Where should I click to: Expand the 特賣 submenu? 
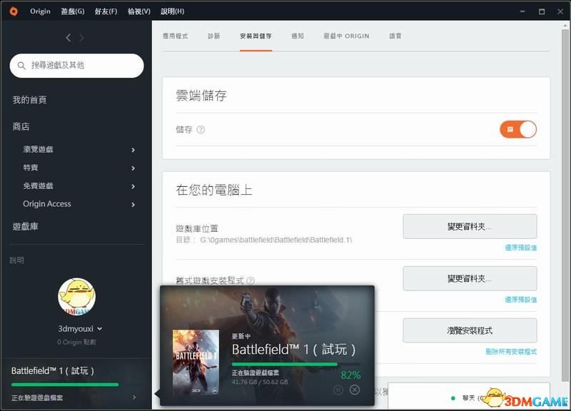click(x=133, y=168)
